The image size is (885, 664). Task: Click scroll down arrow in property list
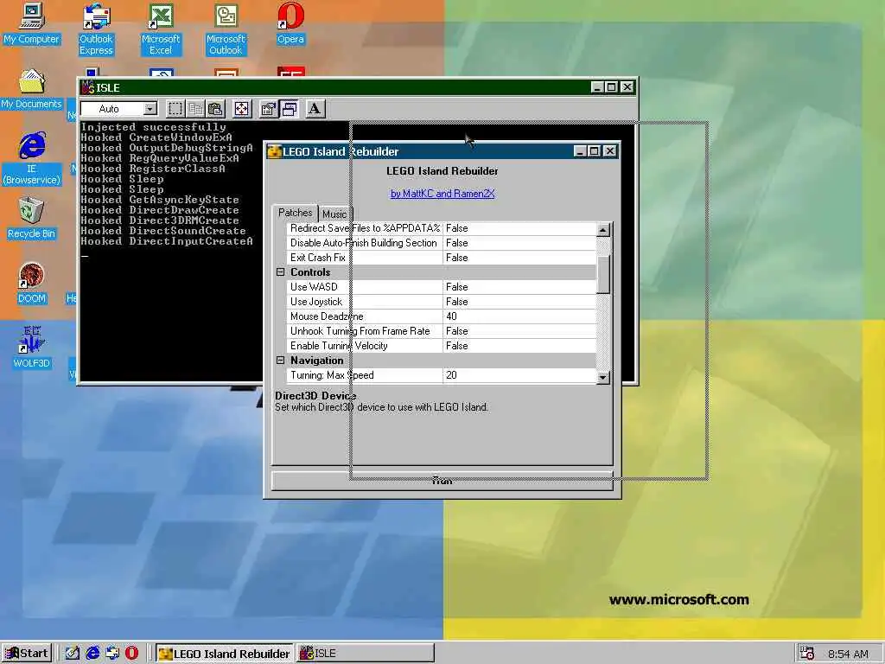pos(603,377)
